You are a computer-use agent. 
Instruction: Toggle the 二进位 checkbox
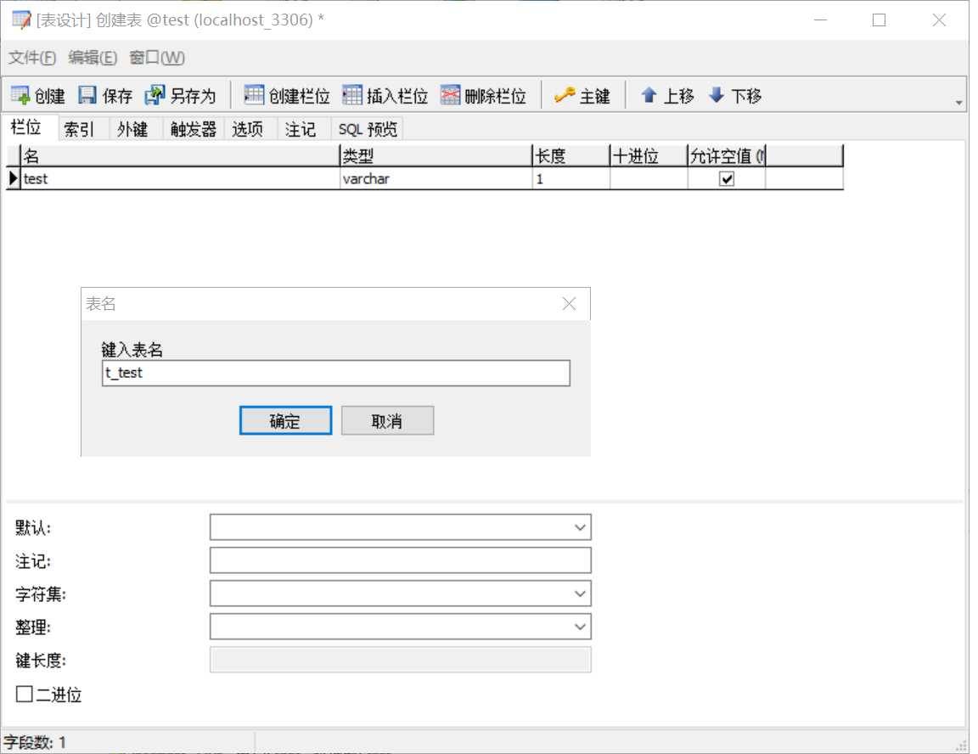pos(25,694)
